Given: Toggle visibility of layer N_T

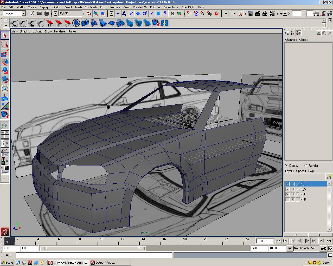Looking at the screenshot, I should click(287, 184).
